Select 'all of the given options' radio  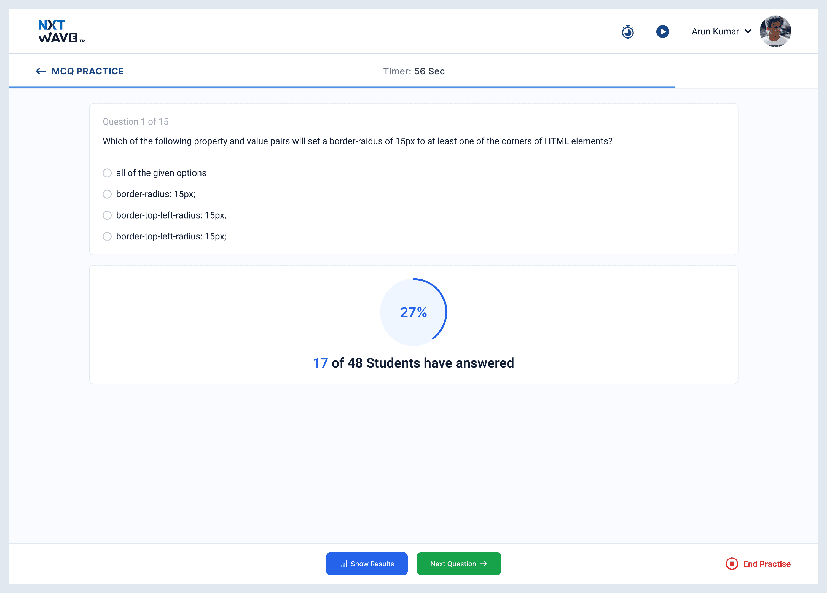click(x=107, y=173)
